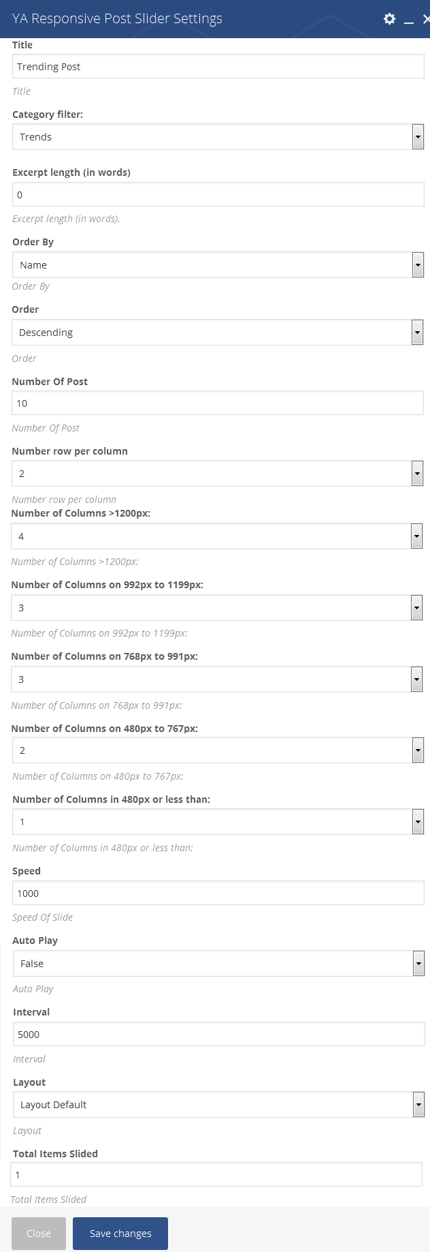The height and width of the screenshot is (1252, 430).
Task: Expand the Layout dropdown
Action: pyautogui.click(x=219, y=1105)
